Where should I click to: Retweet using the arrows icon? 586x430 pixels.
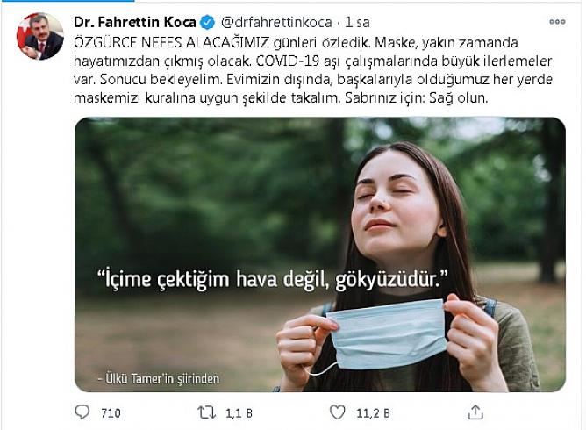coord(207,412)
